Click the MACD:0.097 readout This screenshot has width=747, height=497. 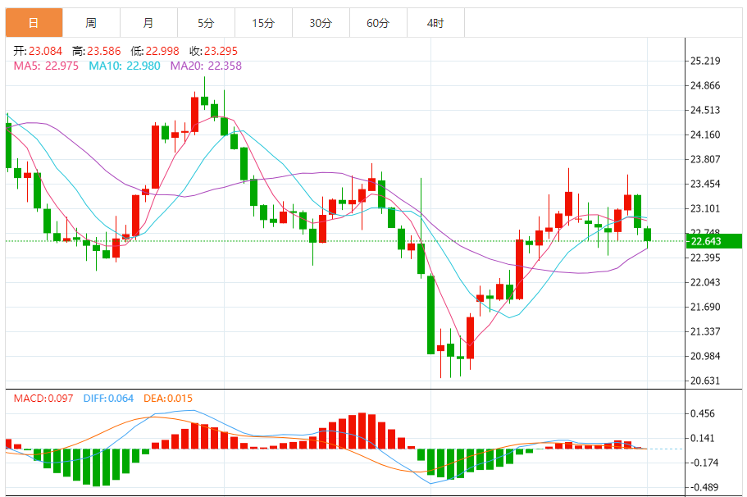point(43,399)
